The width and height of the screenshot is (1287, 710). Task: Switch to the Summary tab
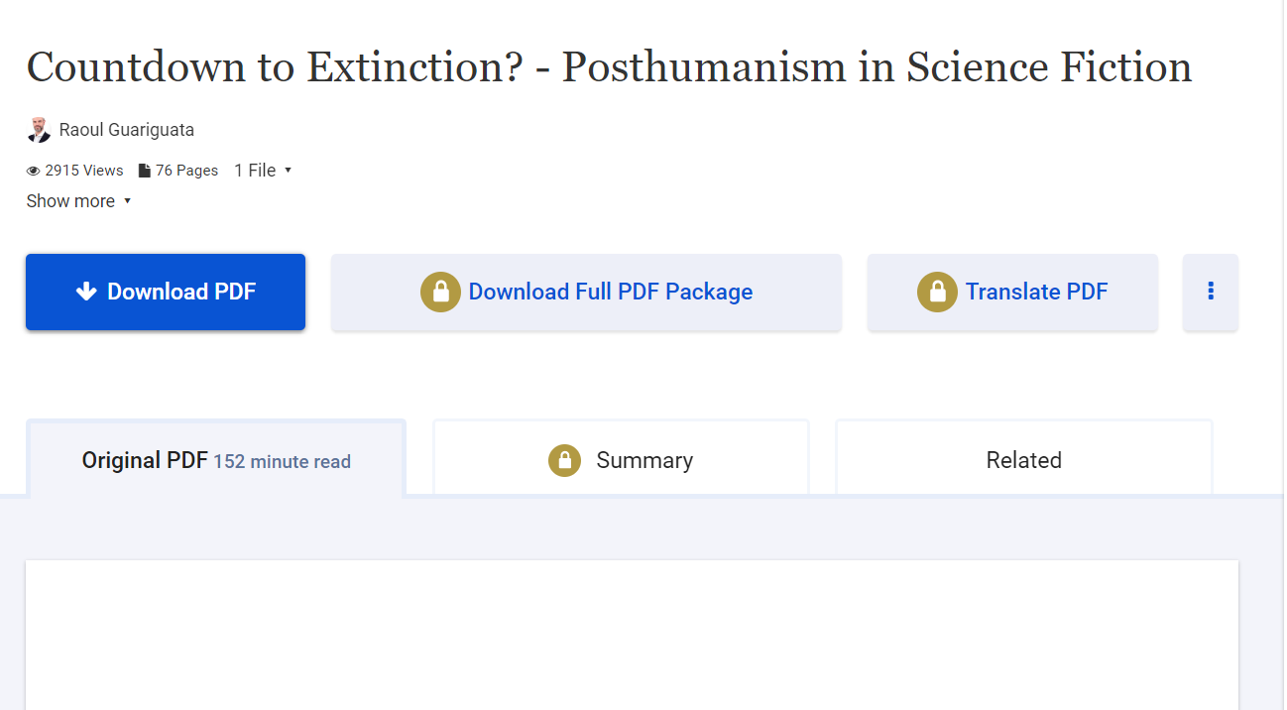pos(621,460)
